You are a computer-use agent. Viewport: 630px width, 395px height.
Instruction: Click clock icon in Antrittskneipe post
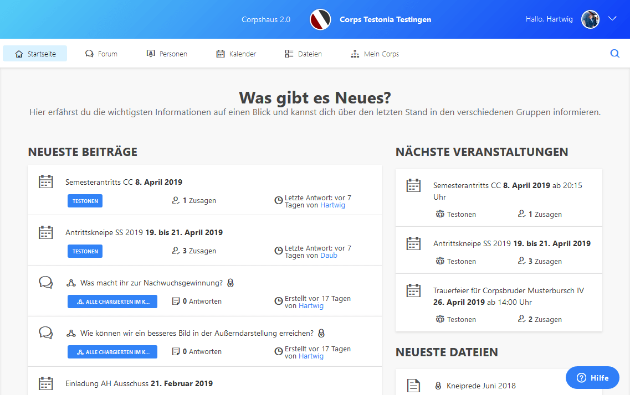(279, 251)
